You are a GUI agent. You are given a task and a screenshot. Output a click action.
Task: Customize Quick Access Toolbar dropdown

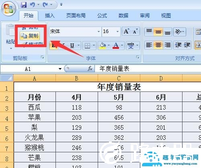61,5
